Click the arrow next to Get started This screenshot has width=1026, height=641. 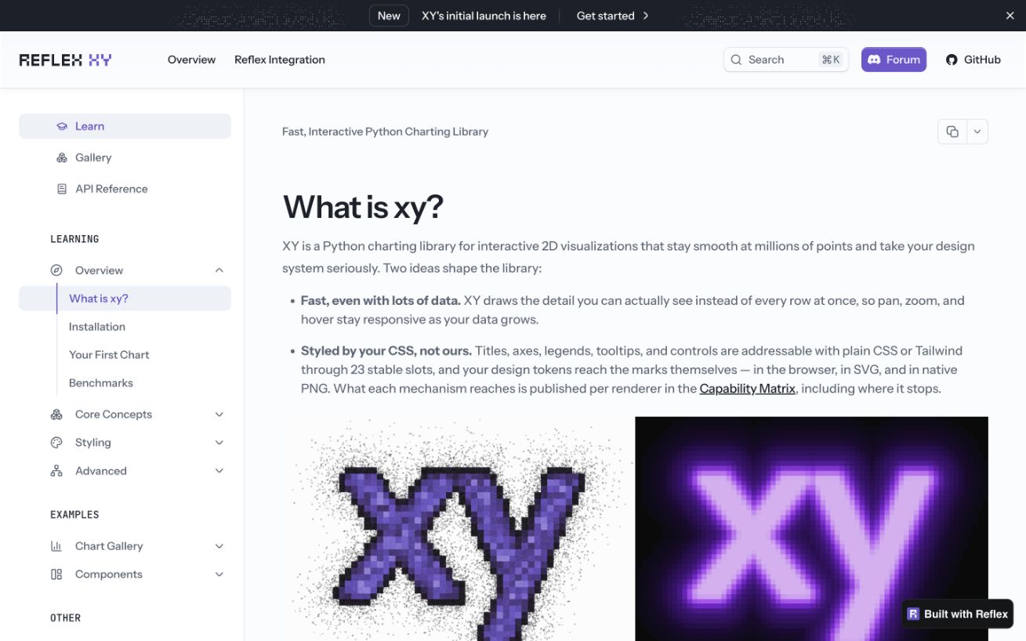(646, 16)
